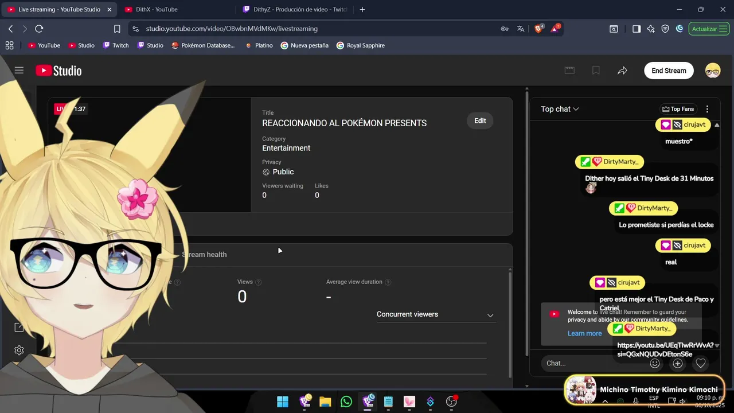Click the End Stream button
Image resolution: width=734 pixels, height=413 pixels.
click(x=669, y=71)
